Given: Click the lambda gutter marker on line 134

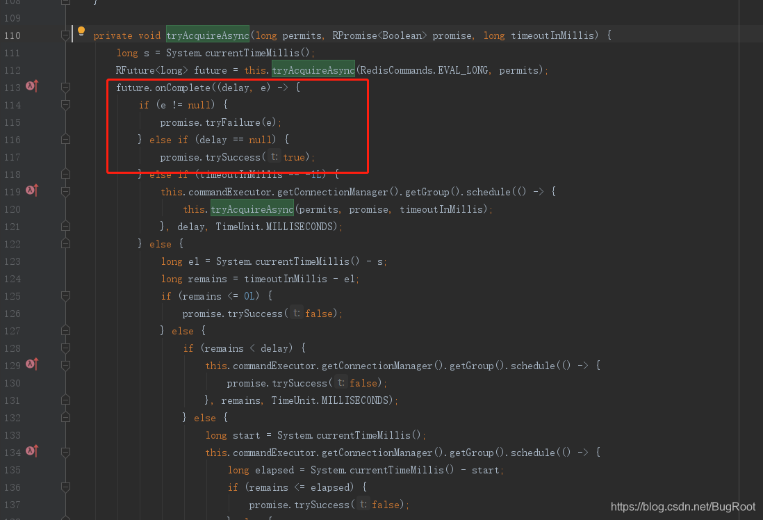Looking at the screenshot, I should coord(32,451).
